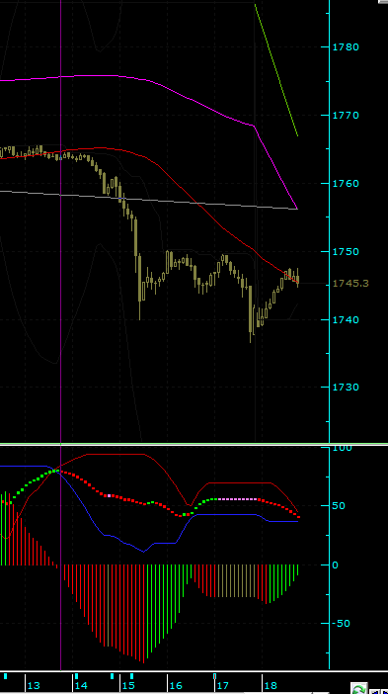Click the cyan event marker above date 15

tap(131, 676)
